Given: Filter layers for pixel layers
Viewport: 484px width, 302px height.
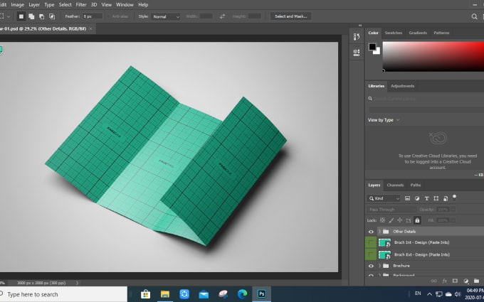Looking at the screenshot, I should coord(407,198).
